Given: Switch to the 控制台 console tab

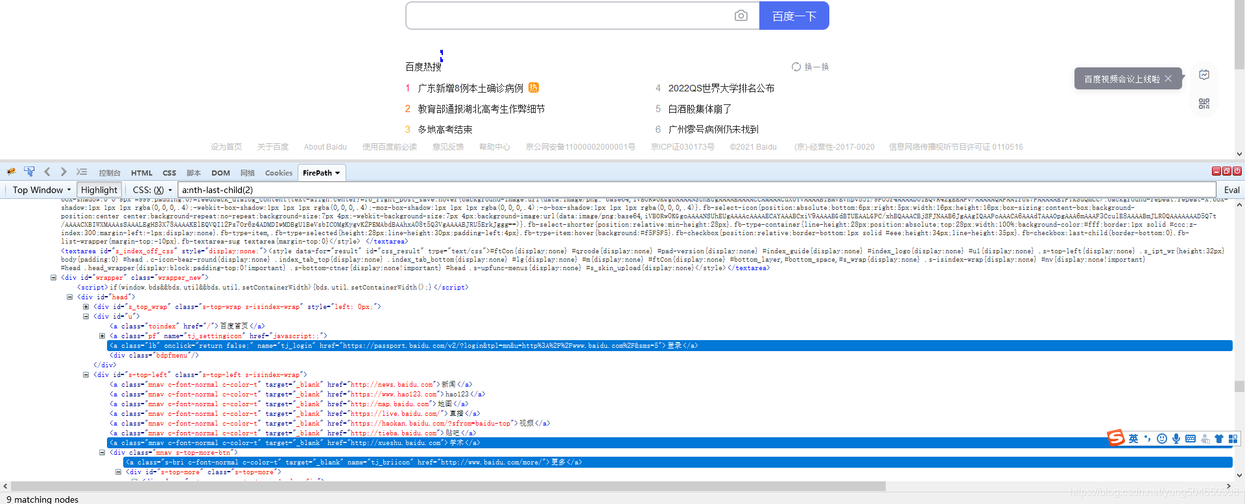Looking at the screenshot, I should (x=110, y=173).
